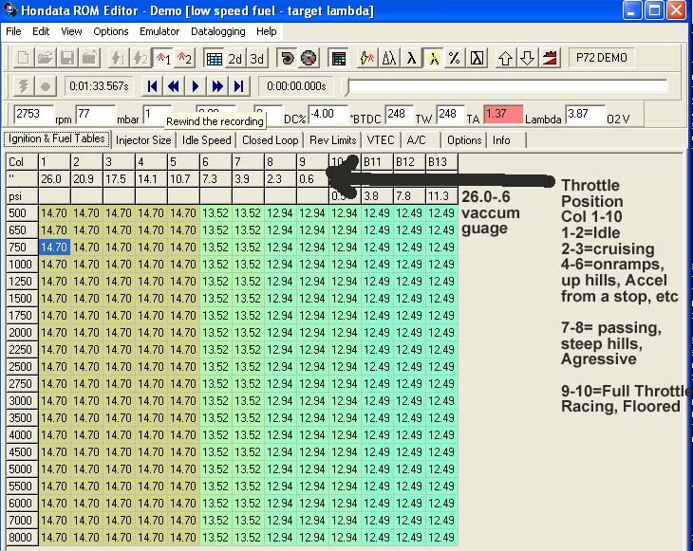
Task: Switch to the Injector Size tab
Action: (x=143, y=140)
